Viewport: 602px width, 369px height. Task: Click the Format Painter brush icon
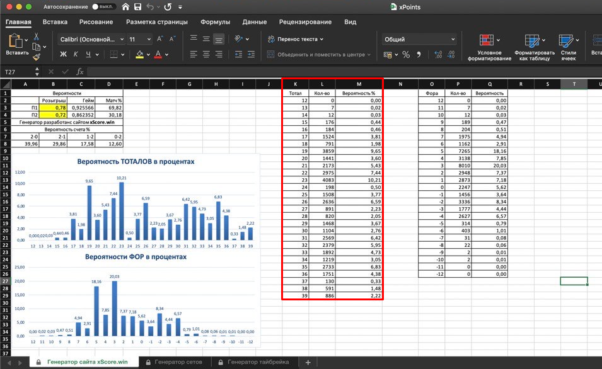pyautogui.click(x=37, y=57)
